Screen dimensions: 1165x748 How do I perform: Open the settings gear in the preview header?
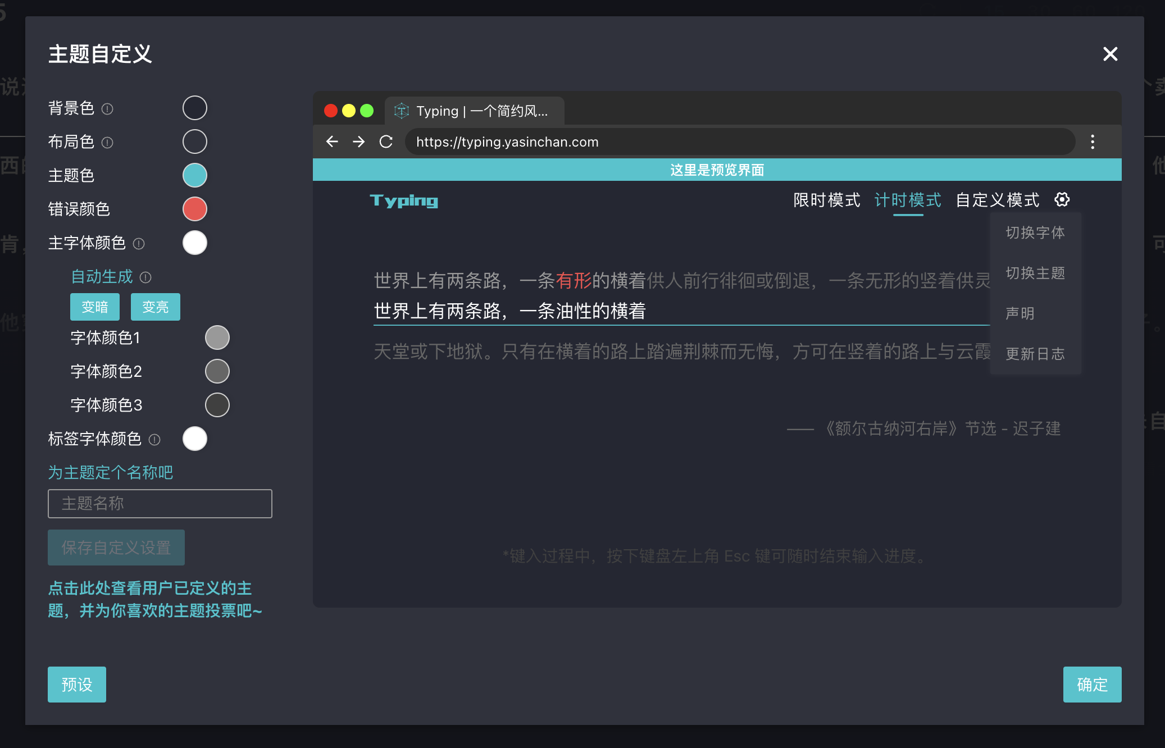[x=1062, y=200]
